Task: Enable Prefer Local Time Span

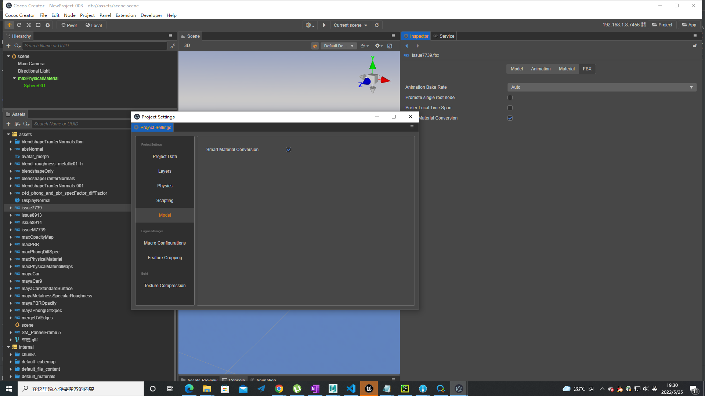Action: click(x=510, y=108)
